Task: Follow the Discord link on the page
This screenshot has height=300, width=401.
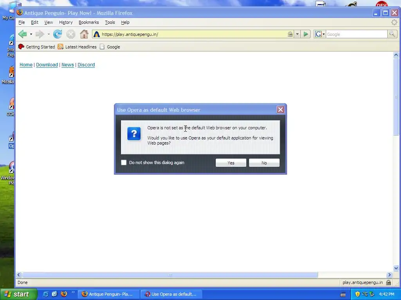Action: tap(86, 65)
